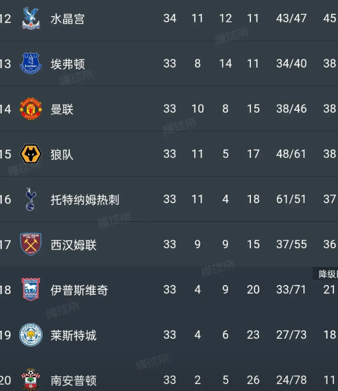The width and height of the screenshot is (338, 391).
Task: Tap the Tottenham cockerel emblem
Action: click(31, 199)
